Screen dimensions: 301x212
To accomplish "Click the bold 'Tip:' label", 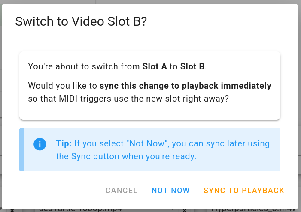I will click(x=64, y=143).
